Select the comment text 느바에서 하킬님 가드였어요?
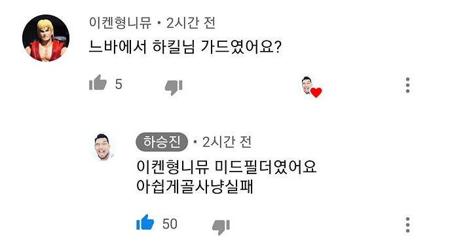Screen dimensions: 450x252 coord(185,46)
